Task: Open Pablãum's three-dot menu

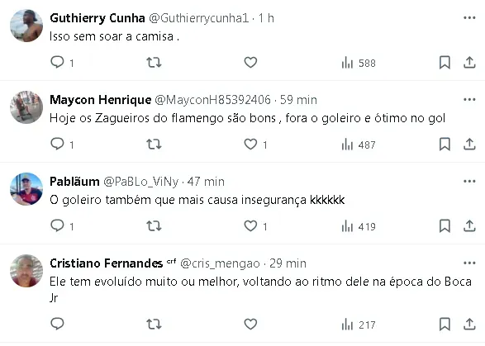Action: click(x=469, y=181)
